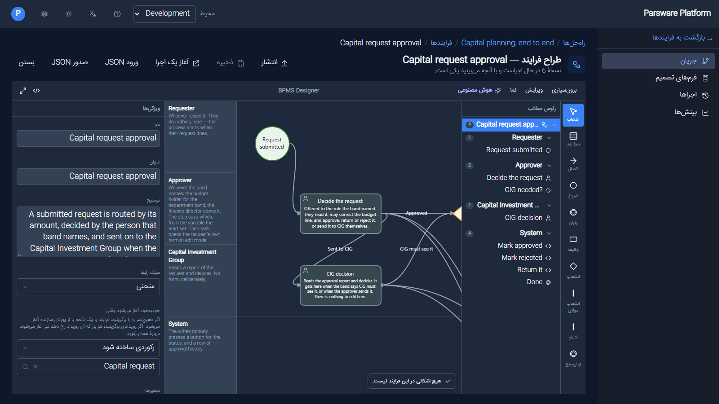The width and height of the screenshot is (719, 404).
Task: Select the Decide the request task on canvas
Action: click(x=340, y=214)
